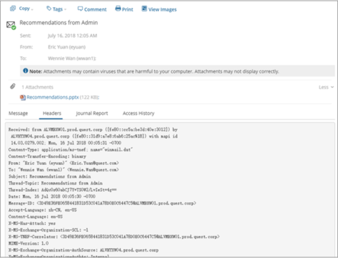Click the Print printer icon
The width and height of the screenshot is (338, 258).
pos(118,8)
